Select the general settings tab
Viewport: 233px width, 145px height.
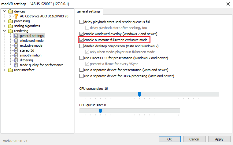coord(89,11)
